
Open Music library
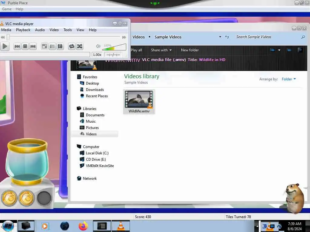point(91,121)
